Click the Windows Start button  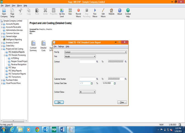point(3,130)
